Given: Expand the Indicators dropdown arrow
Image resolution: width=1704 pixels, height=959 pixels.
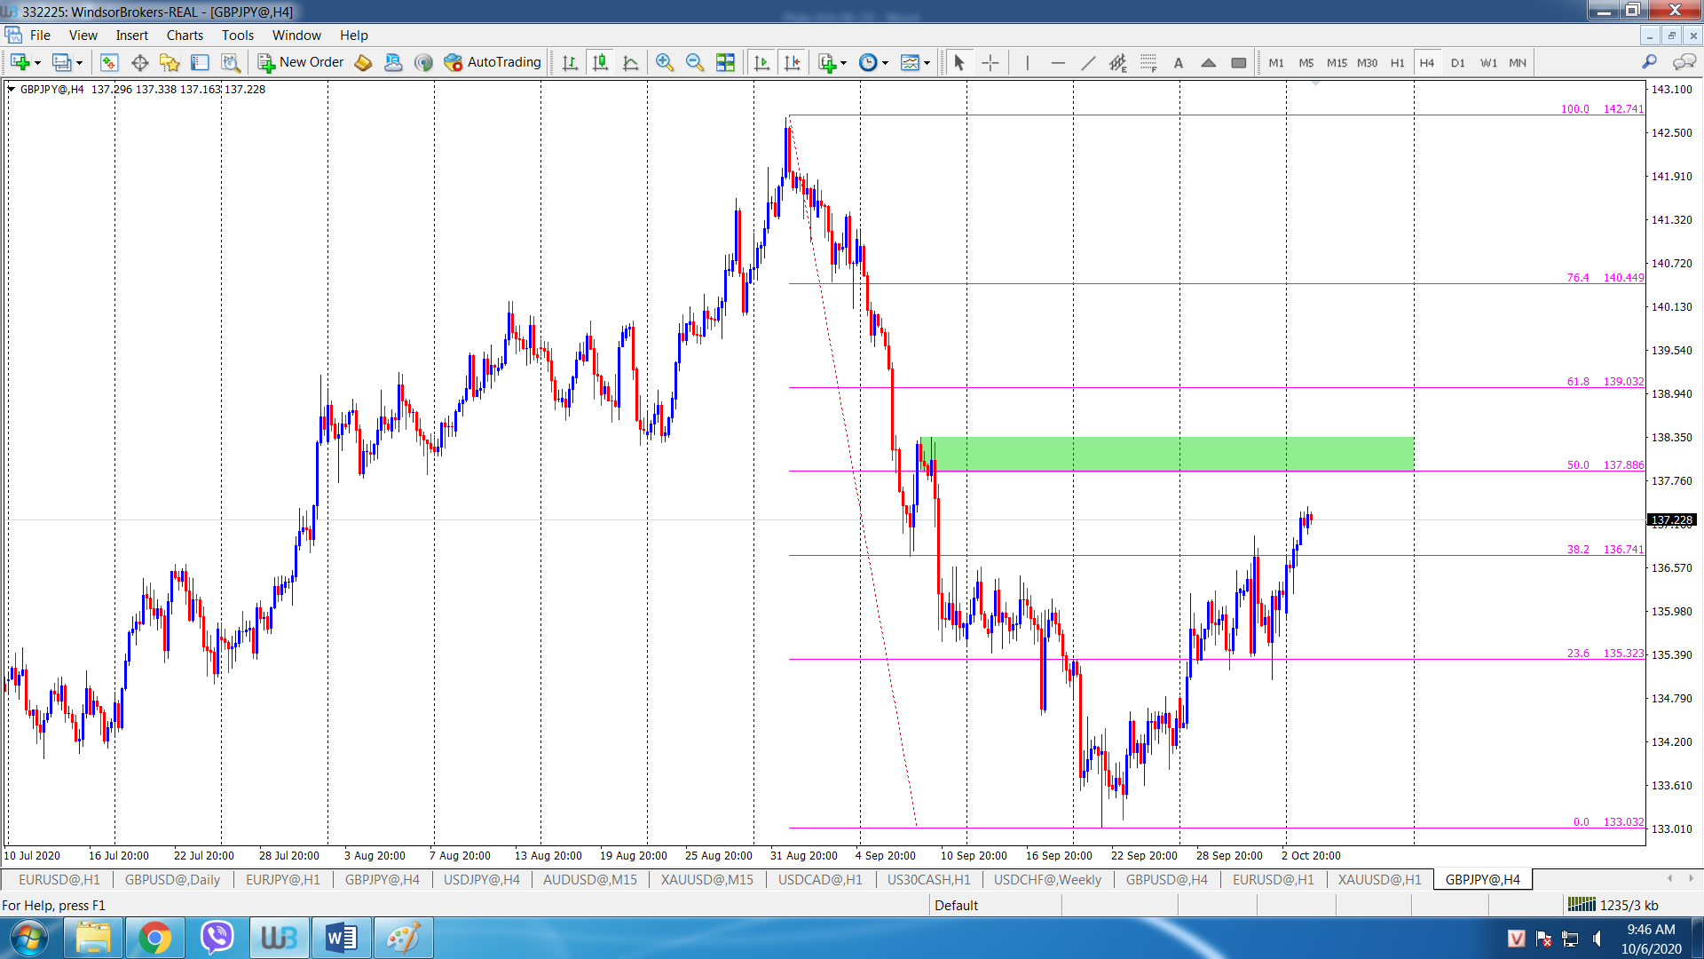Looking at the screenshot, I should [x=843, y=62].
